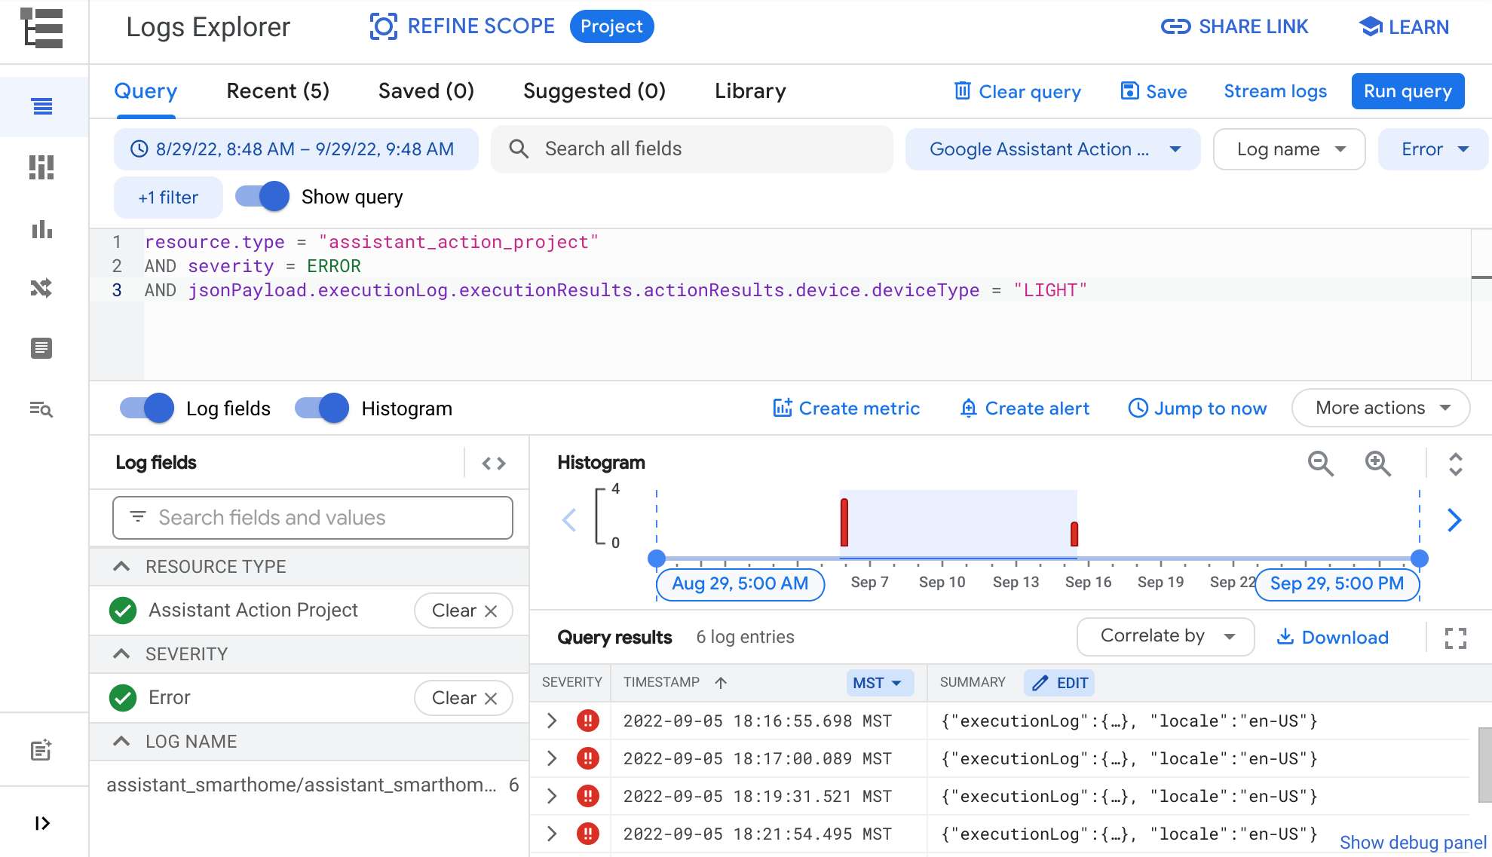The width and height of the screenshot is (1492, 857).
Task: Toggle the Log fields panel on/off
Action: [146, 408]
